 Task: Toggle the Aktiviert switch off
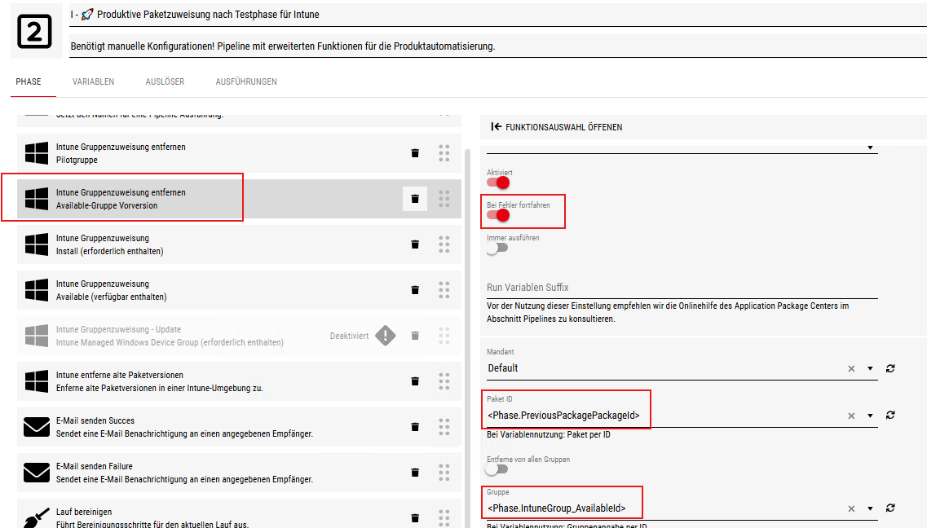pos(498,183)
